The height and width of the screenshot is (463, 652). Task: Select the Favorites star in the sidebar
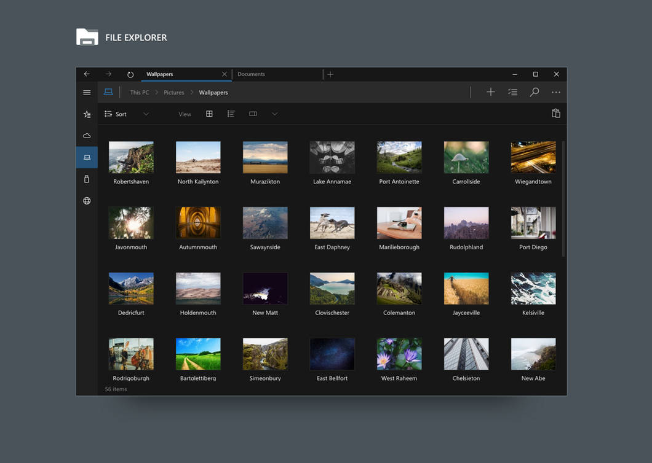pos(87,114)
